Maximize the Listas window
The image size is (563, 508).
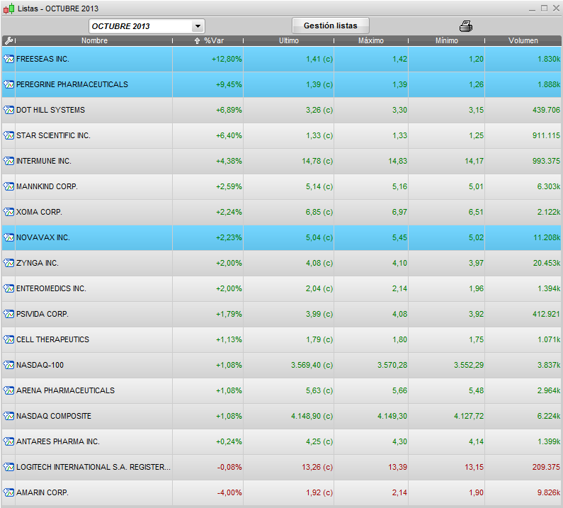(544, 9)
